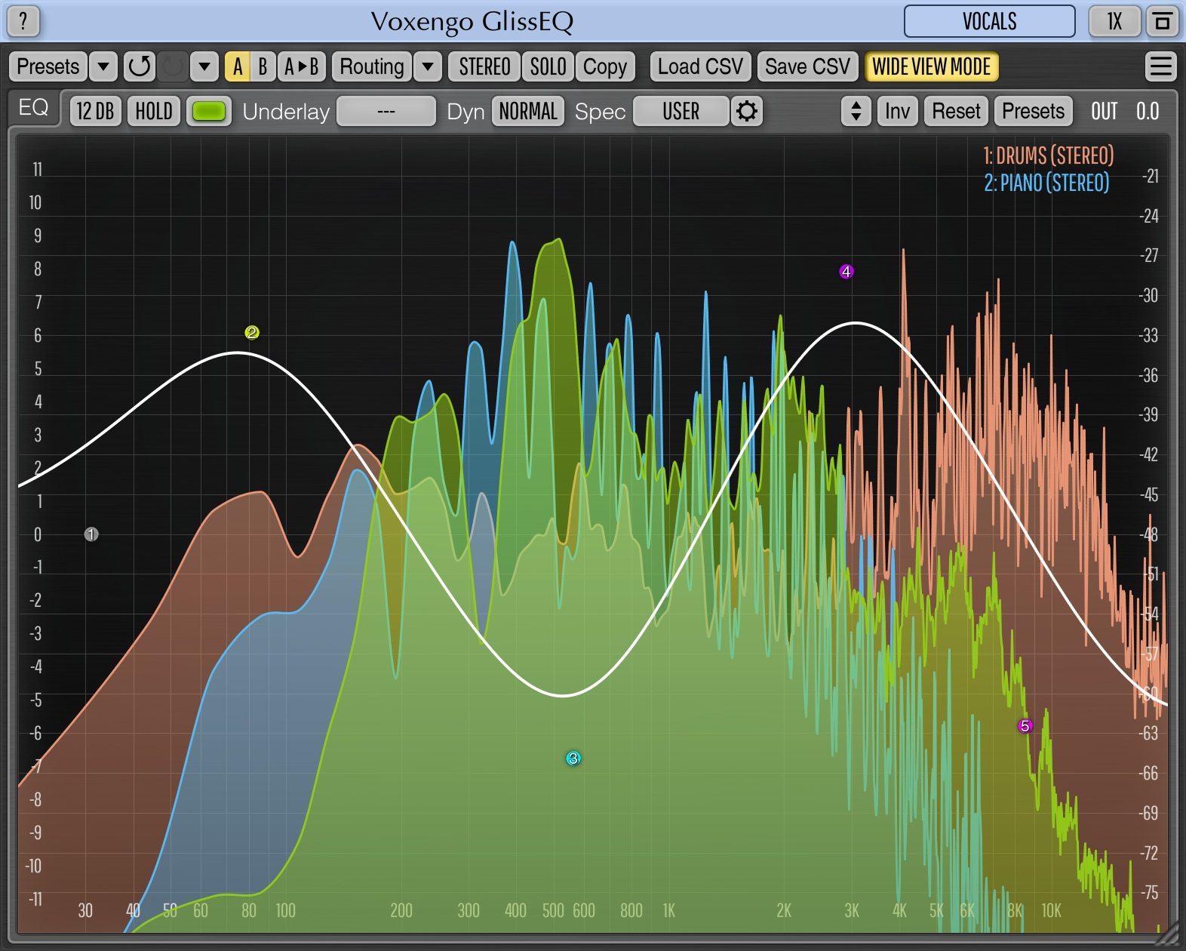Click the undo arrow icon
The width and height of the screenshot is (1186, 951).
[140, 66]
